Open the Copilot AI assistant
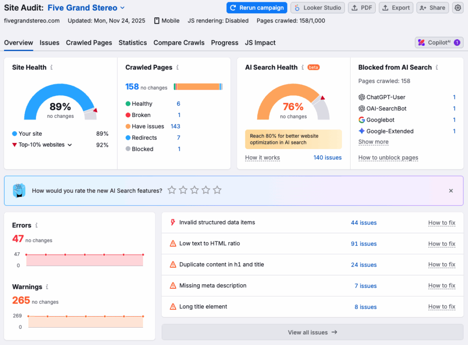Image resolution: width=468 pixels, height=345 pixels. coord(438,42)
